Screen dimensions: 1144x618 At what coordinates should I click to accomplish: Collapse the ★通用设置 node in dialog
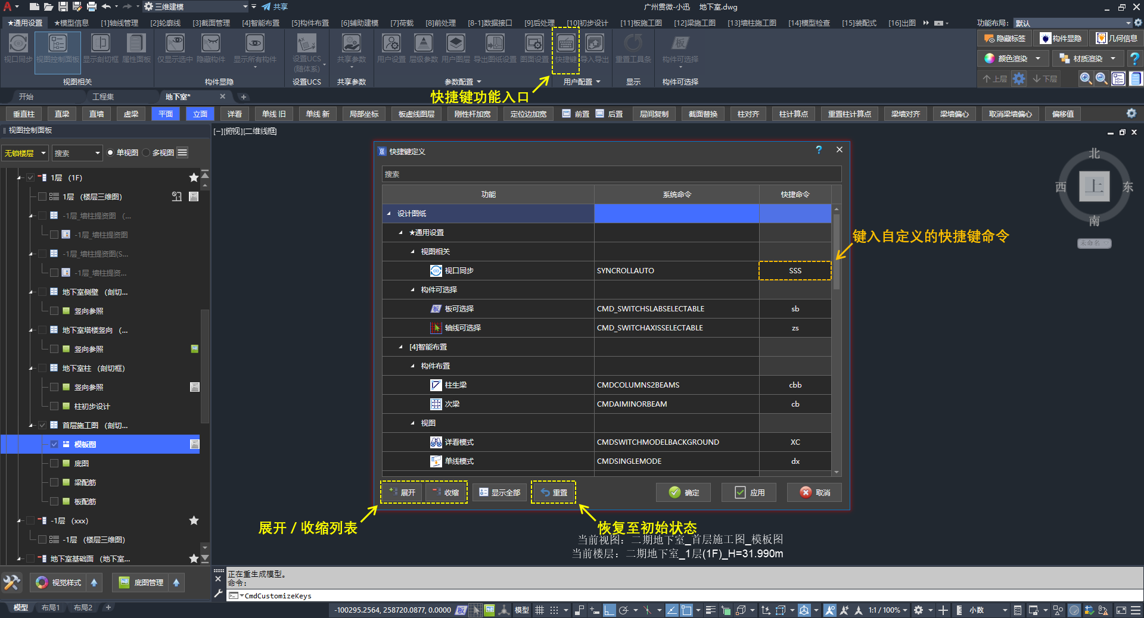[x=401, y=233]
